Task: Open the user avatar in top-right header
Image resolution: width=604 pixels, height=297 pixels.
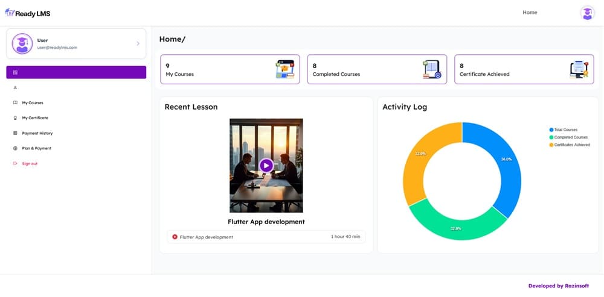Action: (587, 13)
